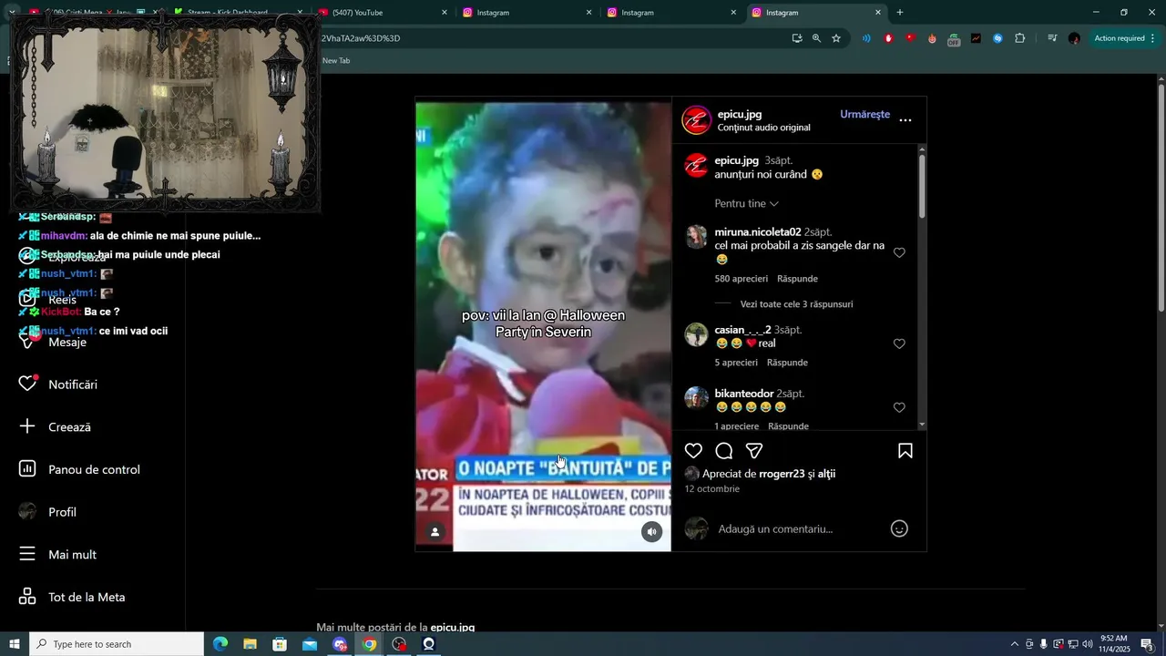Screen dimensions: 1166x656
Task: Open the Extensions puzzle icon
Action: pyautogui.click(x=1020, y=38)
